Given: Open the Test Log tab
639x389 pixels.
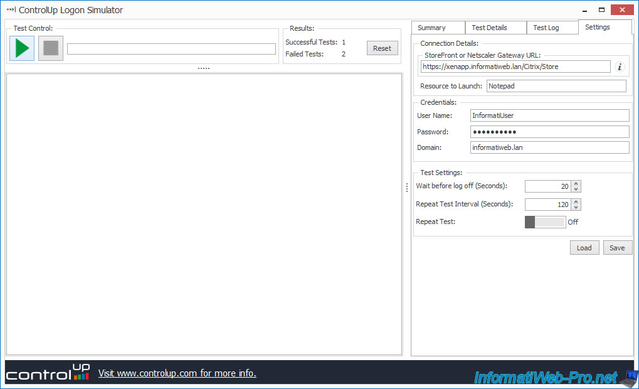Looking at the screenshot, I should (x=552, y=28).
